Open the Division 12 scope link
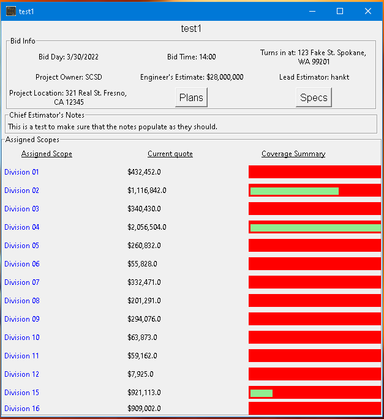 pyautogui.click(x=21, y=374)
